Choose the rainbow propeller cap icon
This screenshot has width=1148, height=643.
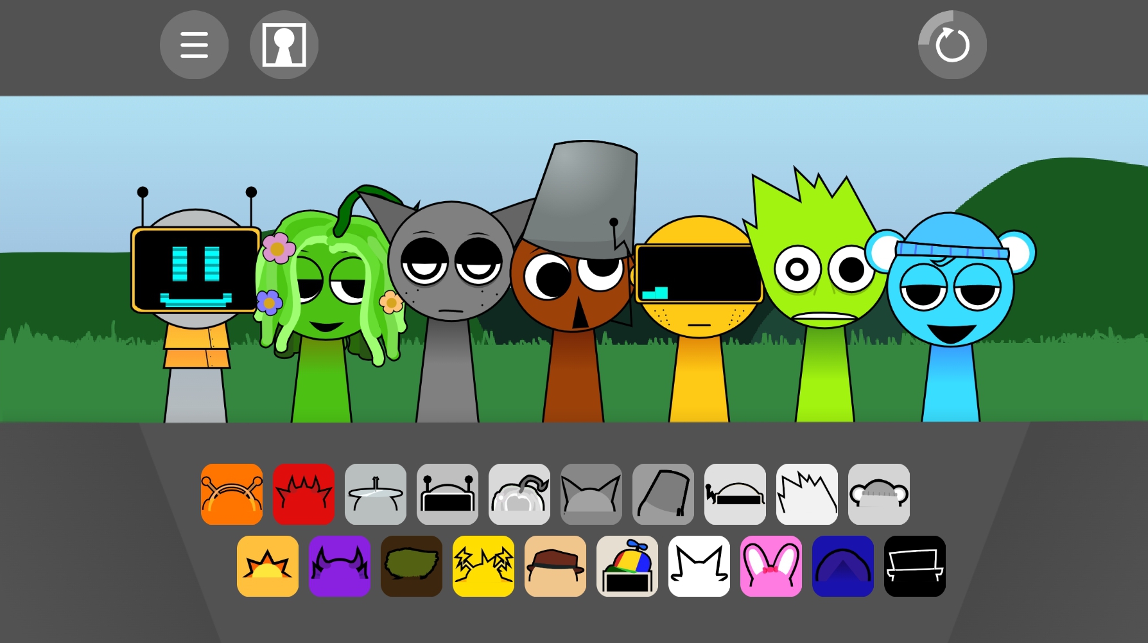[x=627, y=566]
